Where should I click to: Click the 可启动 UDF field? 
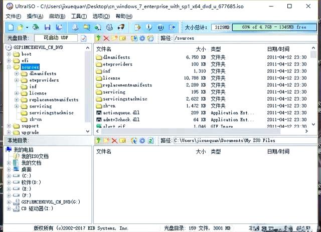click(x=56, y=38)
